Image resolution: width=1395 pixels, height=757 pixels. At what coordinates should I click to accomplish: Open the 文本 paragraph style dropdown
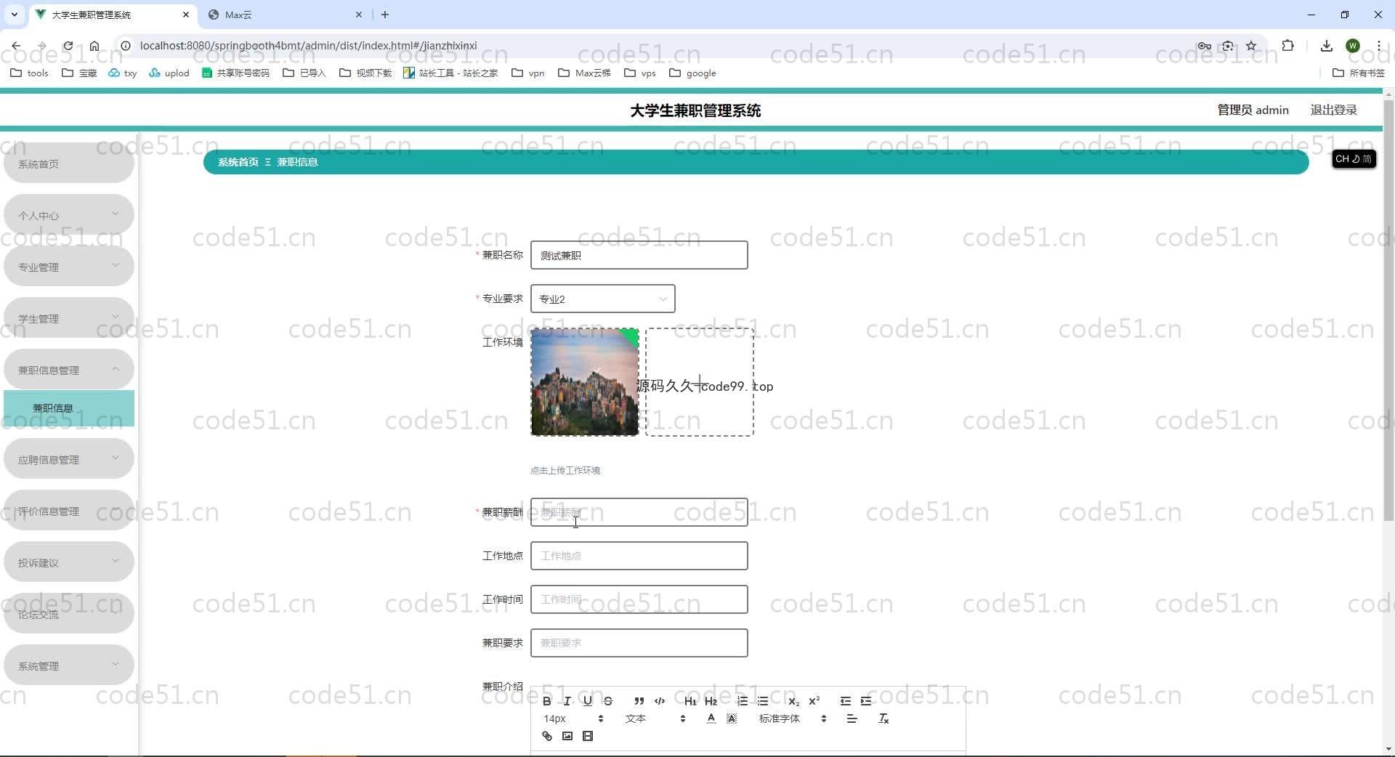(655, 718)
